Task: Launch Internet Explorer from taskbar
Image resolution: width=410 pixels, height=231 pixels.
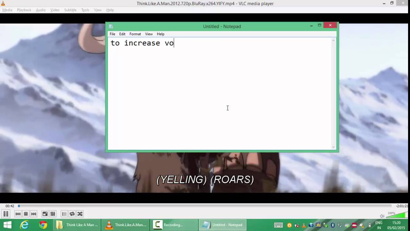Action: tap(24, 225)
